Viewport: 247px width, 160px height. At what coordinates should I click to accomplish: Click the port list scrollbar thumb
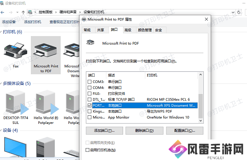pyautogui.click(x=200, y=106)
